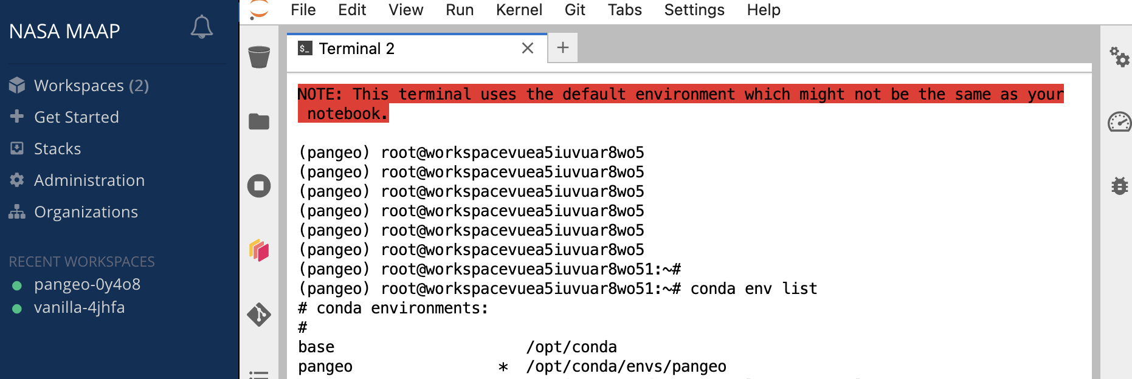Close the Terminal 2 tab

pyautogui.click(x=528, y=48)
